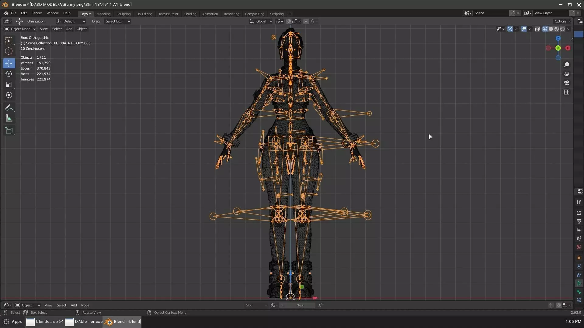Open the Global transform orientation dropdown

pos(261,21)
